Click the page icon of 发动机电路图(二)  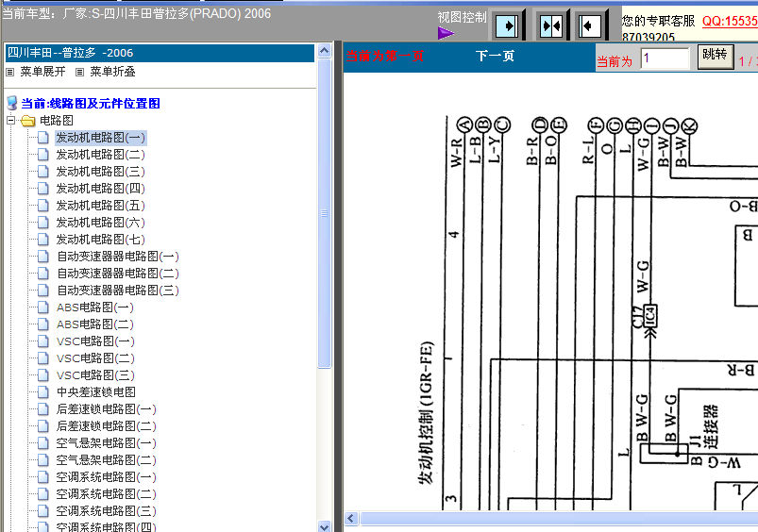(x=43, y=155)
